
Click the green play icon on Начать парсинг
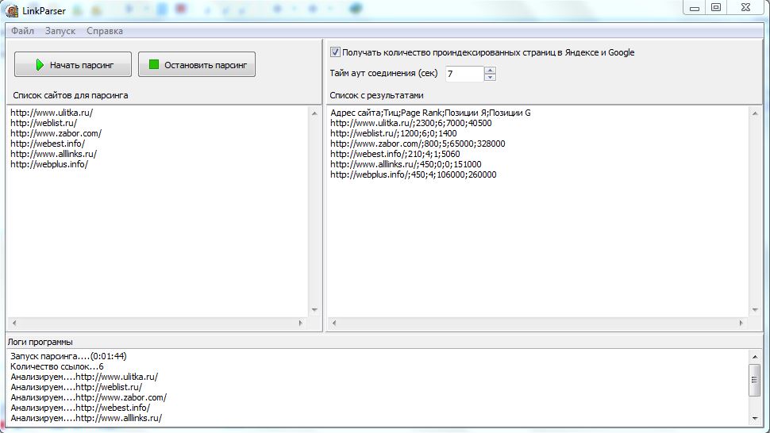click(x=40, y=65)
